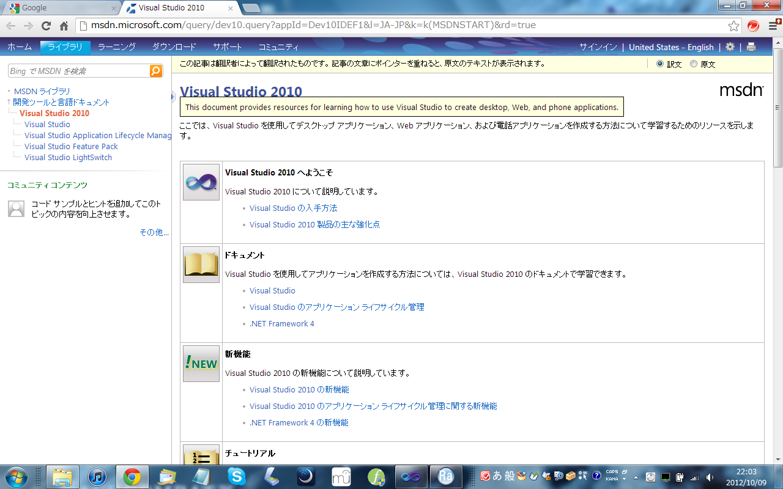Open Skype from the taskbar
This screenshot has height=489, width=783.
237,477
